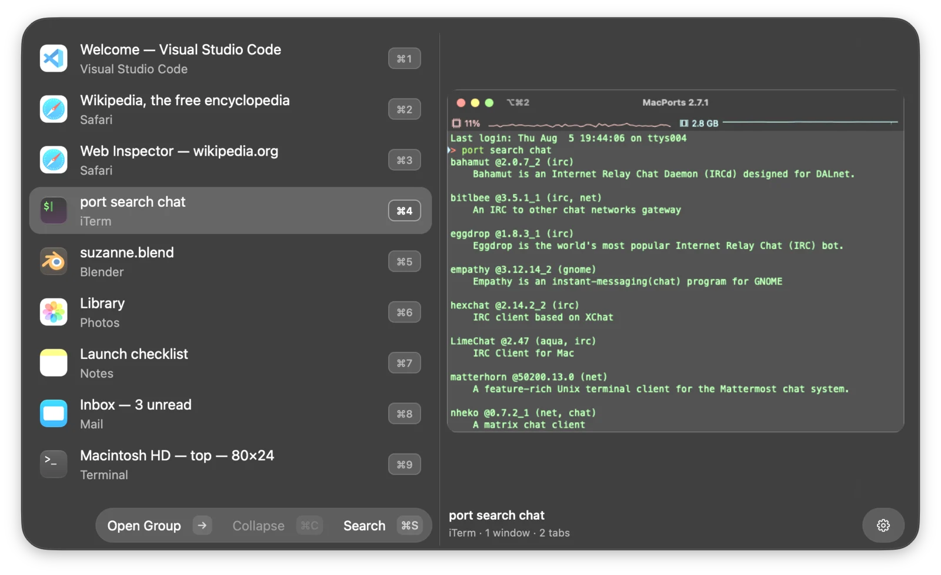
Task: Click the ⌘7 shortcut badge
Action: click(x=404, y=363)
